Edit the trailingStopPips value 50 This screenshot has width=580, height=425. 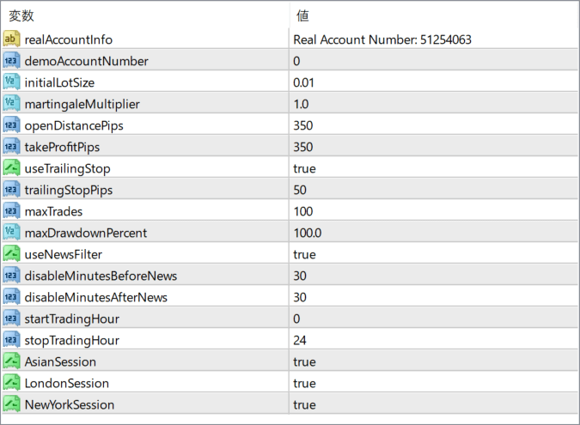coord(300,190)
